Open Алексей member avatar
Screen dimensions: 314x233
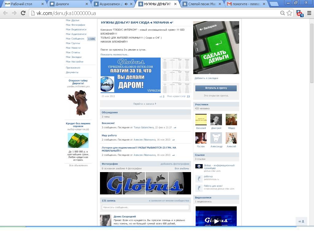tap(231, 138)
